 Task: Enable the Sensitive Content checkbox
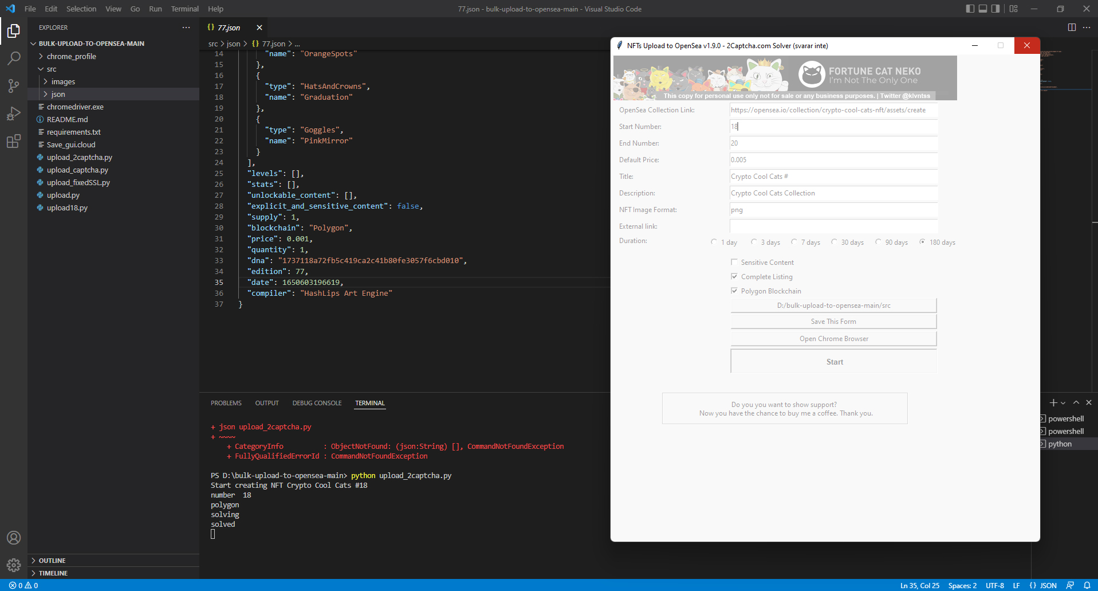(x=735, y=262)
